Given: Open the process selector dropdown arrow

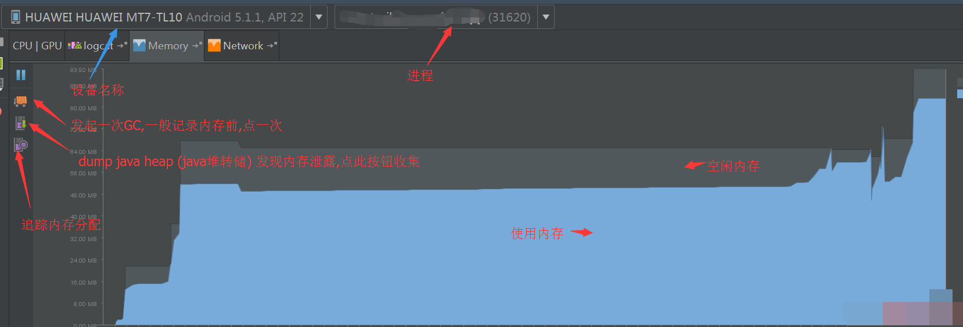Looking at the screenshot, I should tap(546, 17).
